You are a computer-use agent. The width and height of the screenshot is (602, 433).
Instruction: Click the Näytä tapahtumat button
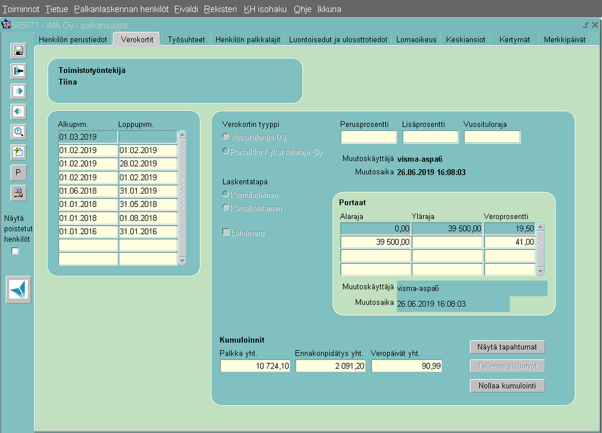[507, 347]
